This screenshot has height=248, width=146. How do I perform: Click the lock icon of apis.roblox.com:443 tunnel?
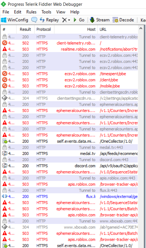[x=5, y=178]
